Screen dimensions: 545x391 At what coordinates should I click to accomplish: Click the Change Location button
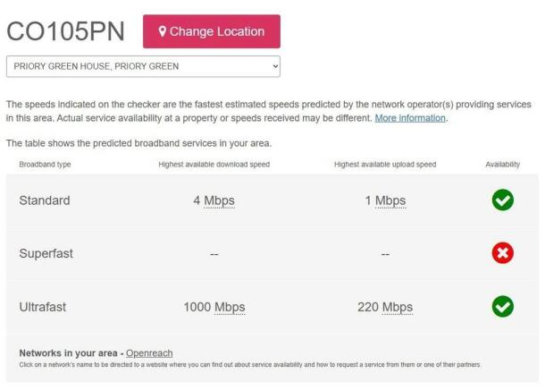pos(212,31)
